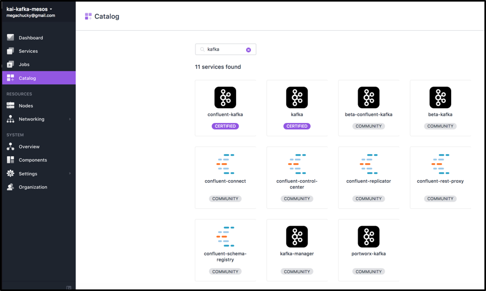Screen dimensions: 486x291
Task: Focus the kafka search input field
Action: pyautogui.click(x=226, y=49)
